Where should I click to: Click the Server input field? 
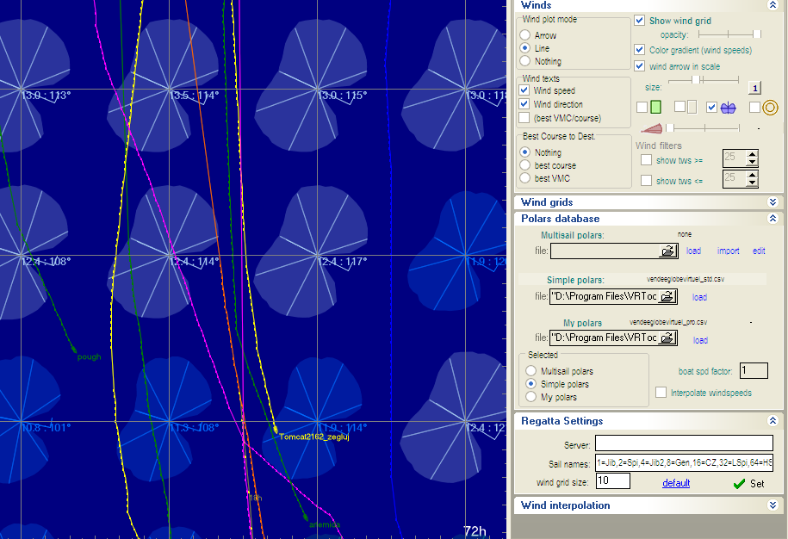point(684,443)
